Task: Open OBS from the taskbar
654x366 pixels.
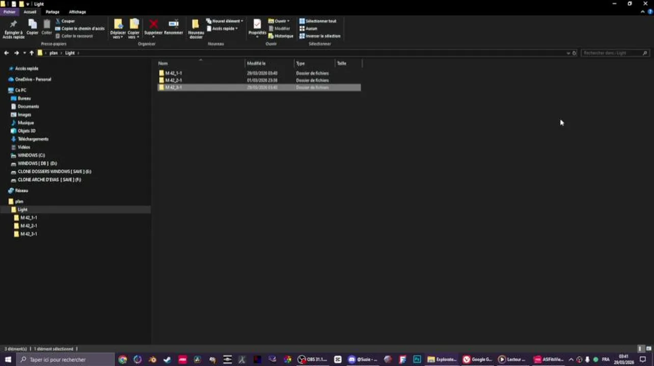Action: 313,359
